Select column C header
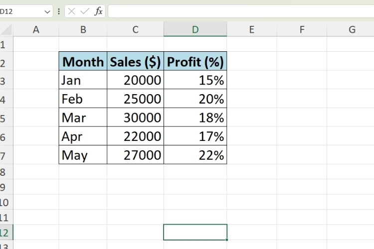374x249 pixels. 136,29
